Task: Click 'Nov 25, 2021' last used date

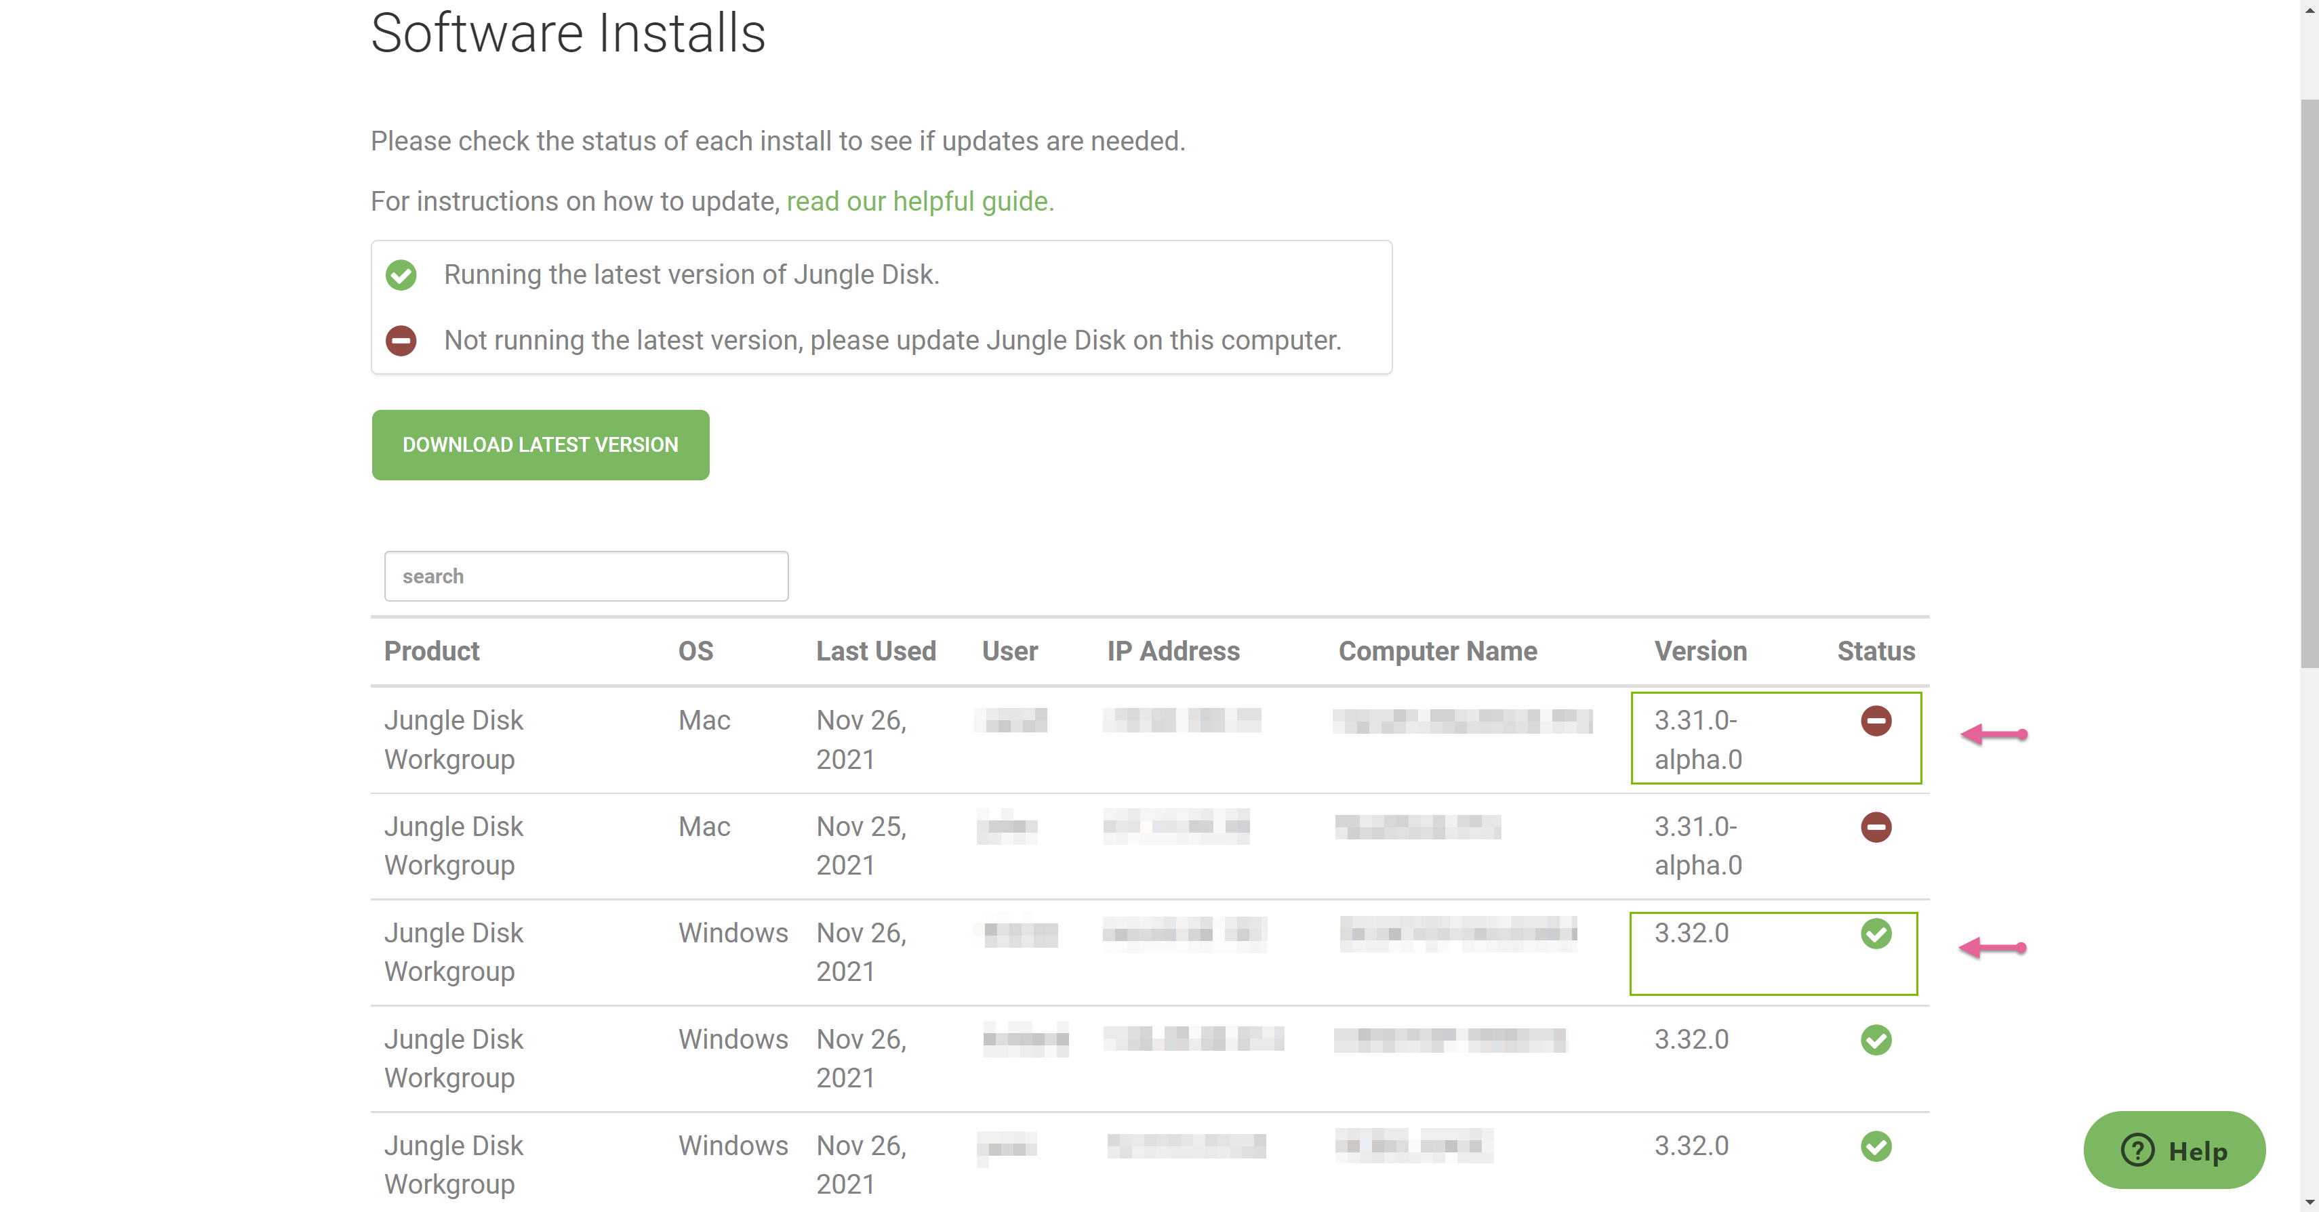Action: [861, 845]
